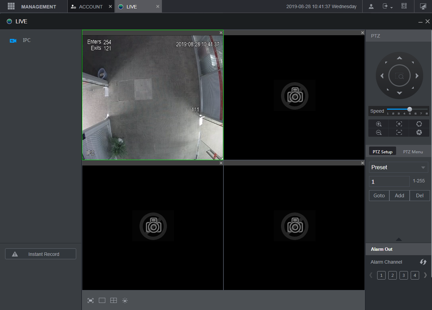
Task: Click the monitor display icon
Action: (423, 6)
